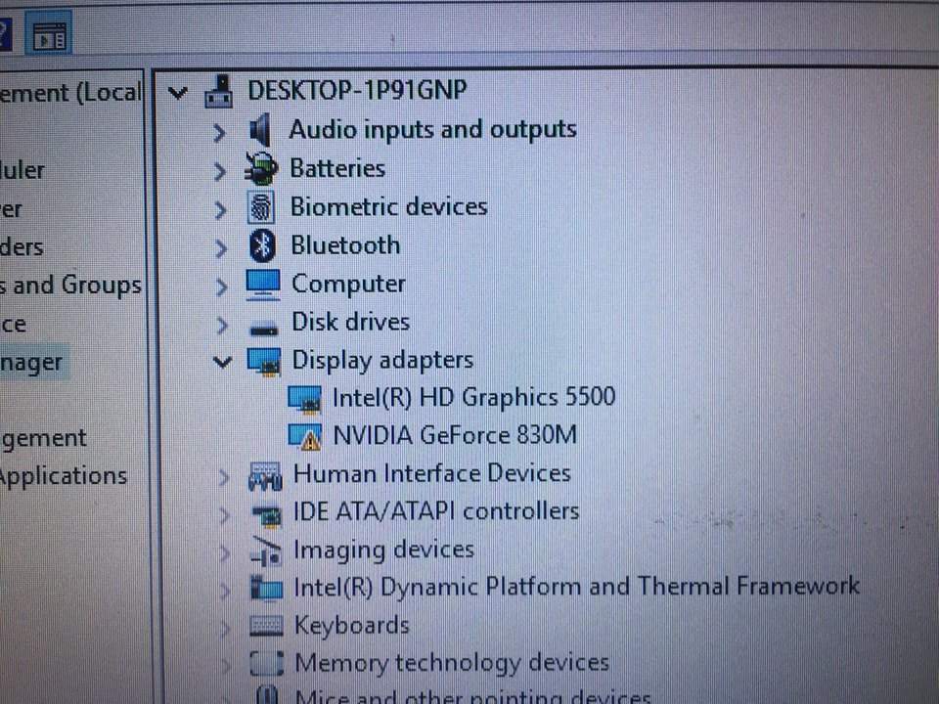Click the Keyboards icon
The image size is (939, 704).
coord(266,626)
